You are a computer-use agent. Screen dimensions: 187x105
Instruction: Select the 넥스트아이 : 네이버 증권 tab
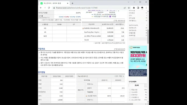(54, 3)
